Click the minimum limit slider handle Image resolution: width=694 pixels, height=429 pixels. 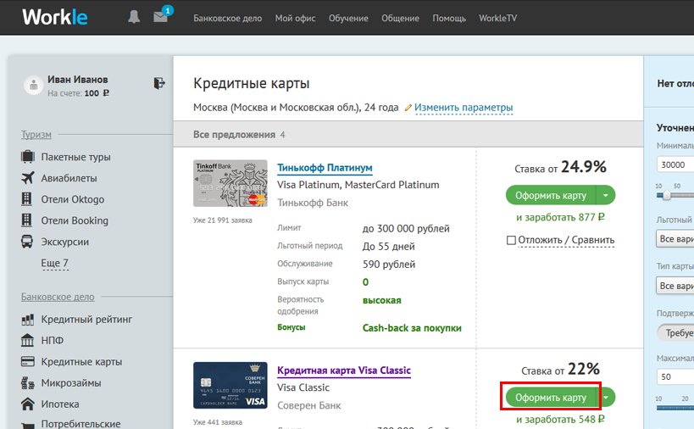666,195
